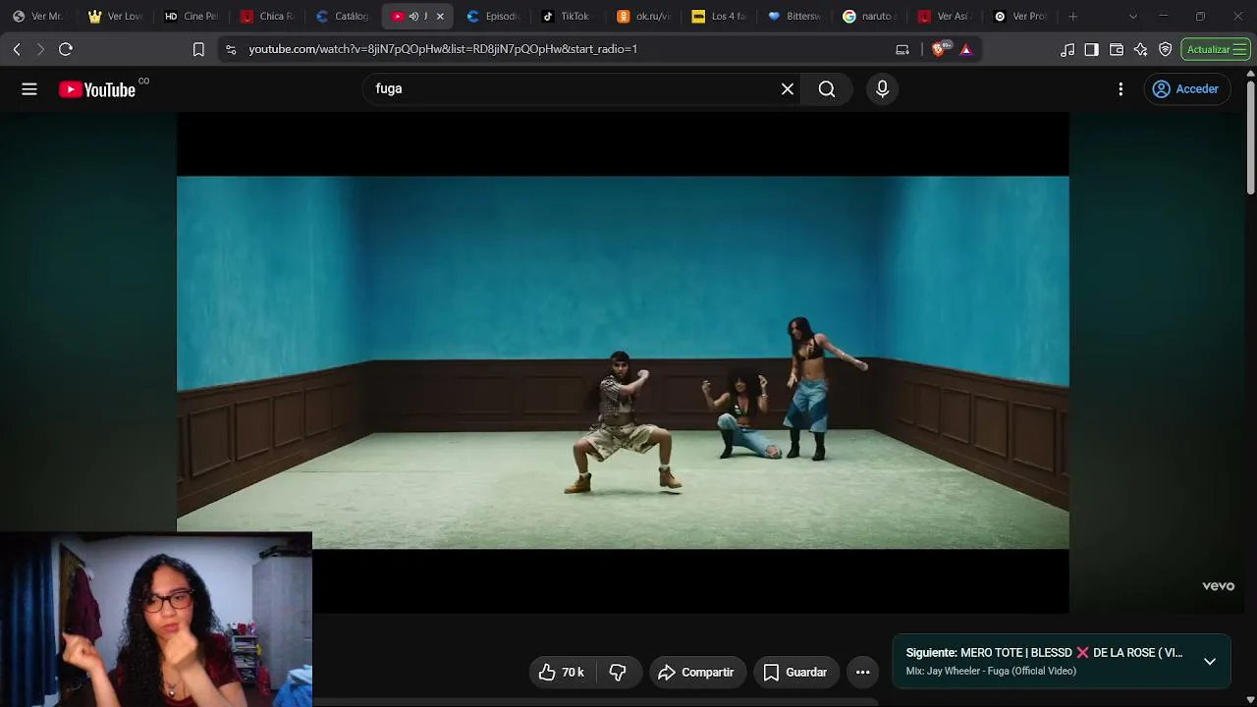Click the video player area
The image size is (1257, 707).
pyautogui.click(x=623, y=362)
